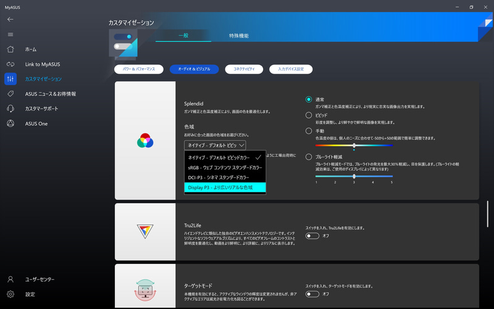This screenshot has height=309, width=494.
Task: Switch to the 一般 tab
Action: [x=183, y=35]
